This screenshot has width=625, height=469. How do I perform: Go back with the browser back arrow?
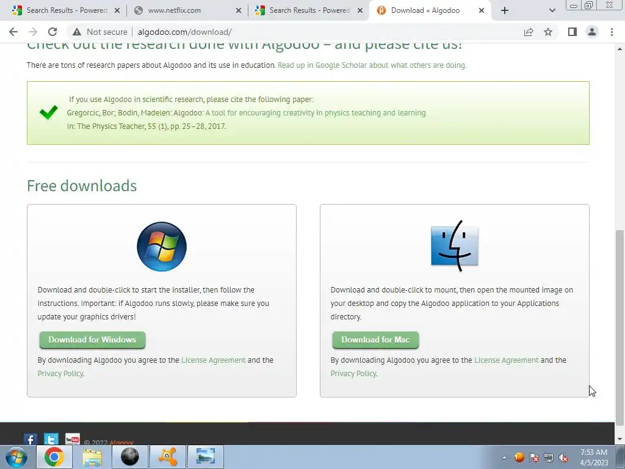click(13, 32)
